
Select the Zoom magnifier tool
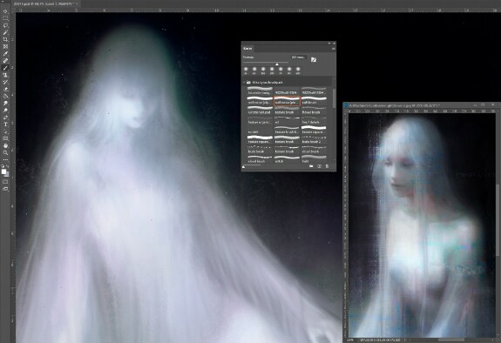click(5, 152)
